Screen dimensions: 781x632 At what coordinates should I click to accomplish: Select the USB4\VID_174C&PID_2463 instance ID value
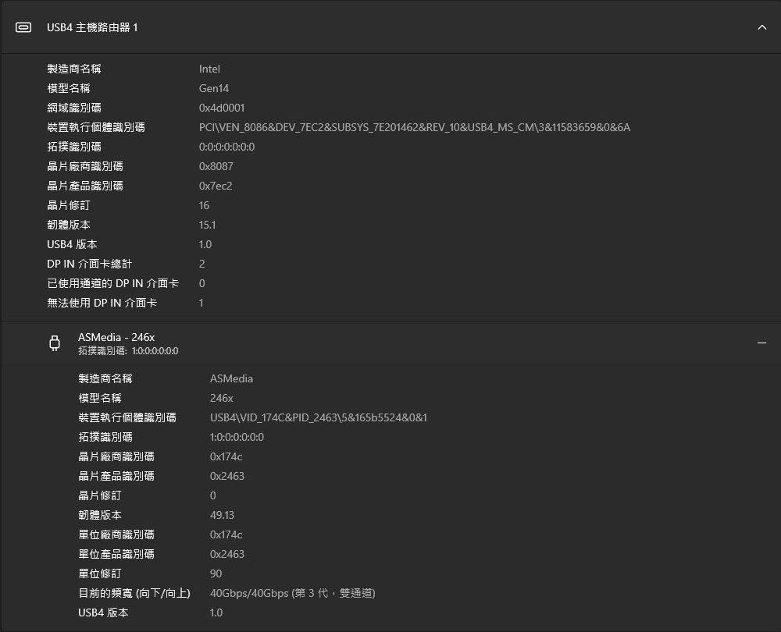tap(319, 417)
